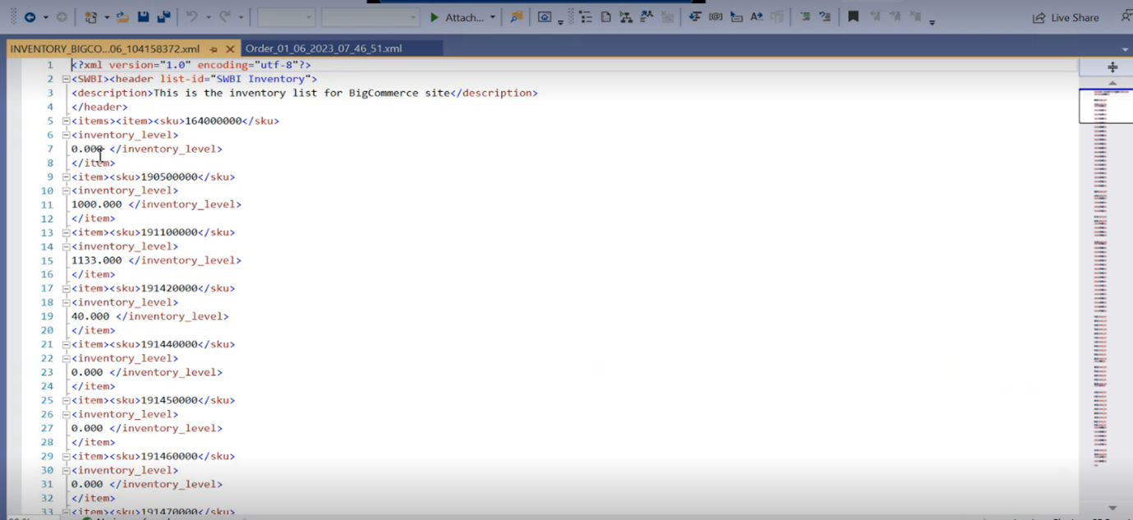Click the next bookmark icon

[895, 17]
